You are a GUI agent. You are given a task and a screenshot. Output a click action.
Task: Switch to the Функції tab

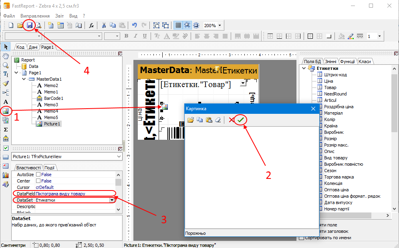click(347, 62)
